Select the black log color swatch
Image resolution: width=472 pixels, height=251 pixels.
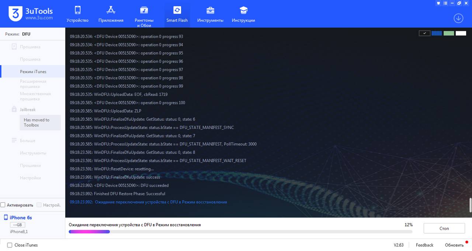coord(424,33)
